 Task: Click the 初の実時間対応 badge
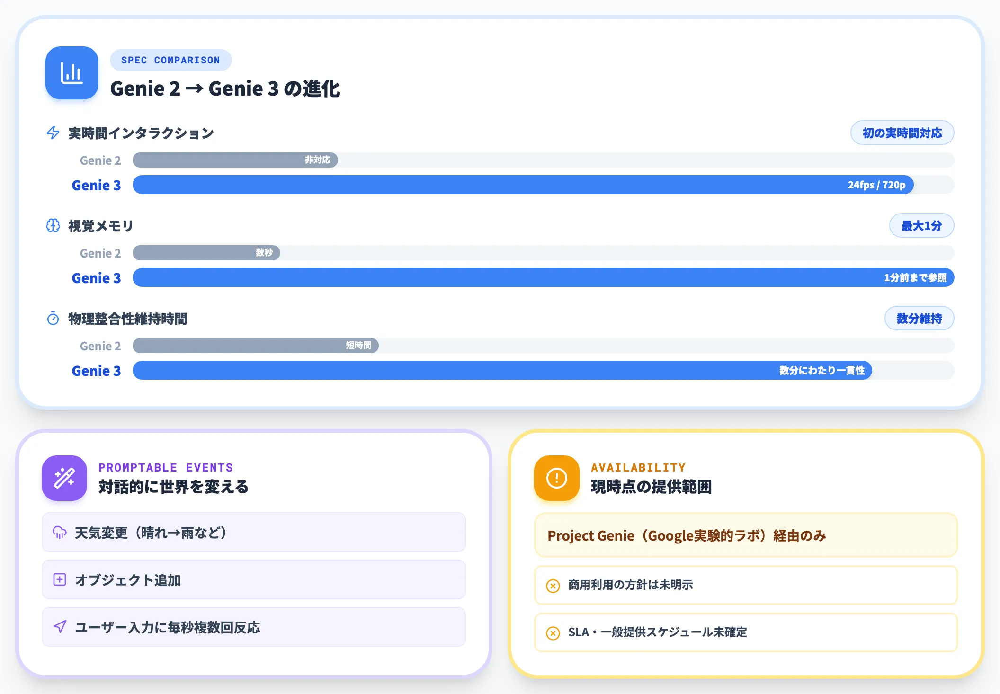(x=902, y=133)
